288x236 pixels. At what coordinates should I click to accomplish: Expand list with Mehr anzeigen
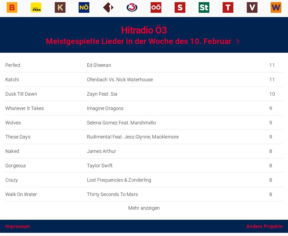click(x=144, y=208)
